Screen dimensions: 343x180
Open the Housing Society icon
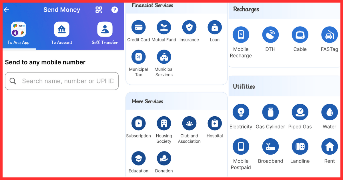click(164, 123)
